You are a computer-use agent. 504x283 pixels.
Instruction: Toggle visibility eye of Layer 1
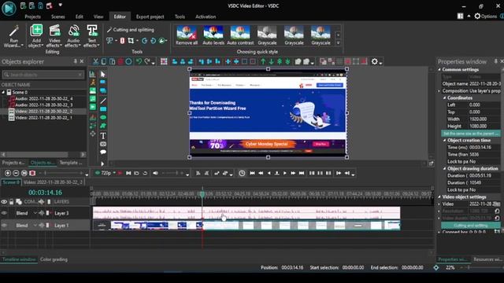tap(4, 226)
